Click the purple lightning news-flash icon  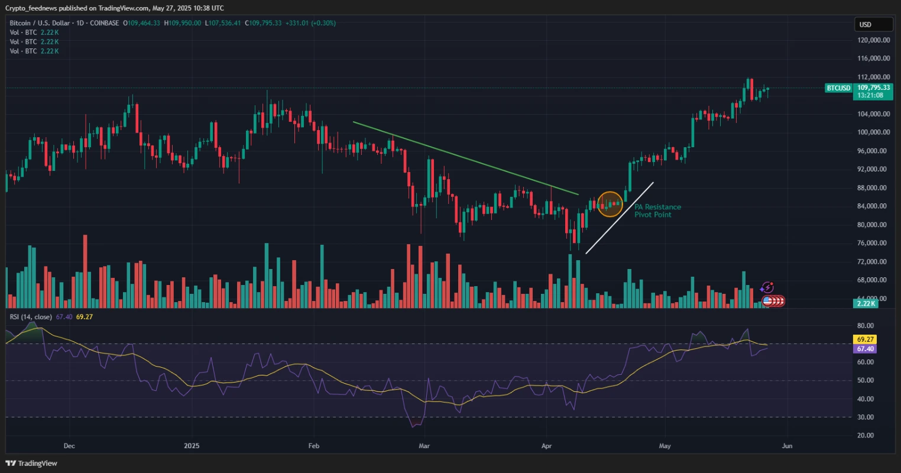point(767,288)
